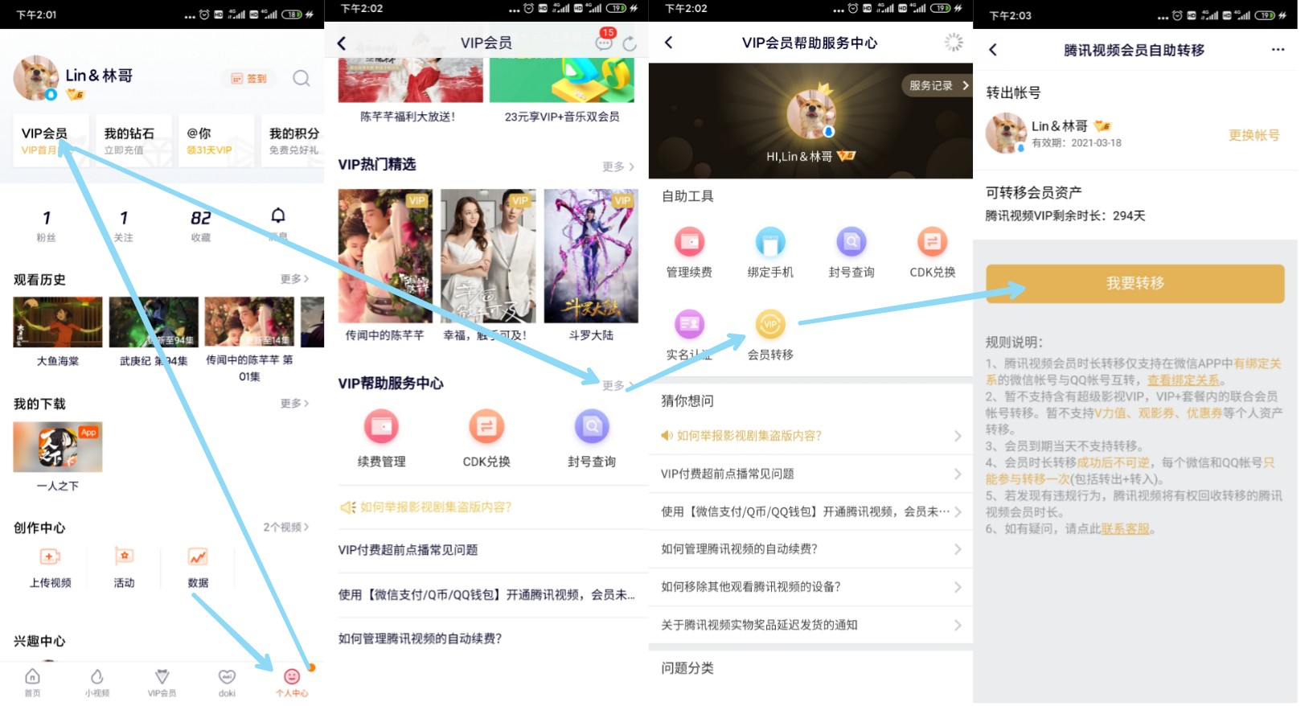Go back from VIP会员帮助服务中心

pyautogui.click(x=668, y=43)
